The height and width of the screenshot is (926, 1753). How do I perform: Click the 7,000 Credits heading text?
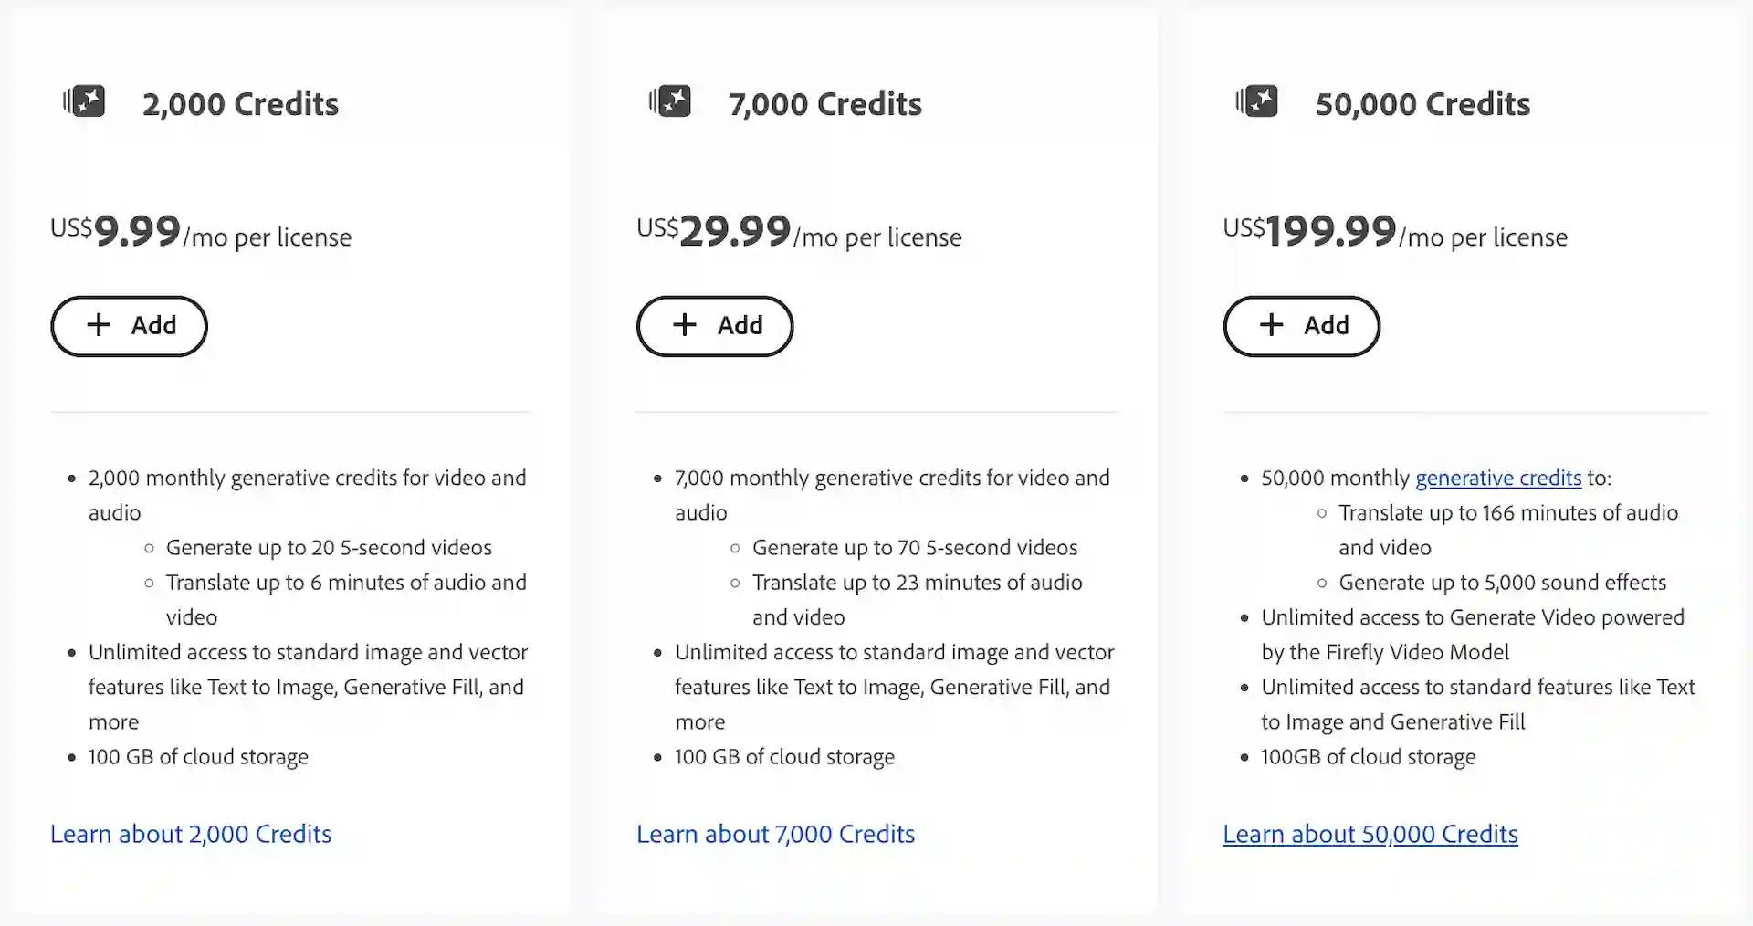[825, 104]
